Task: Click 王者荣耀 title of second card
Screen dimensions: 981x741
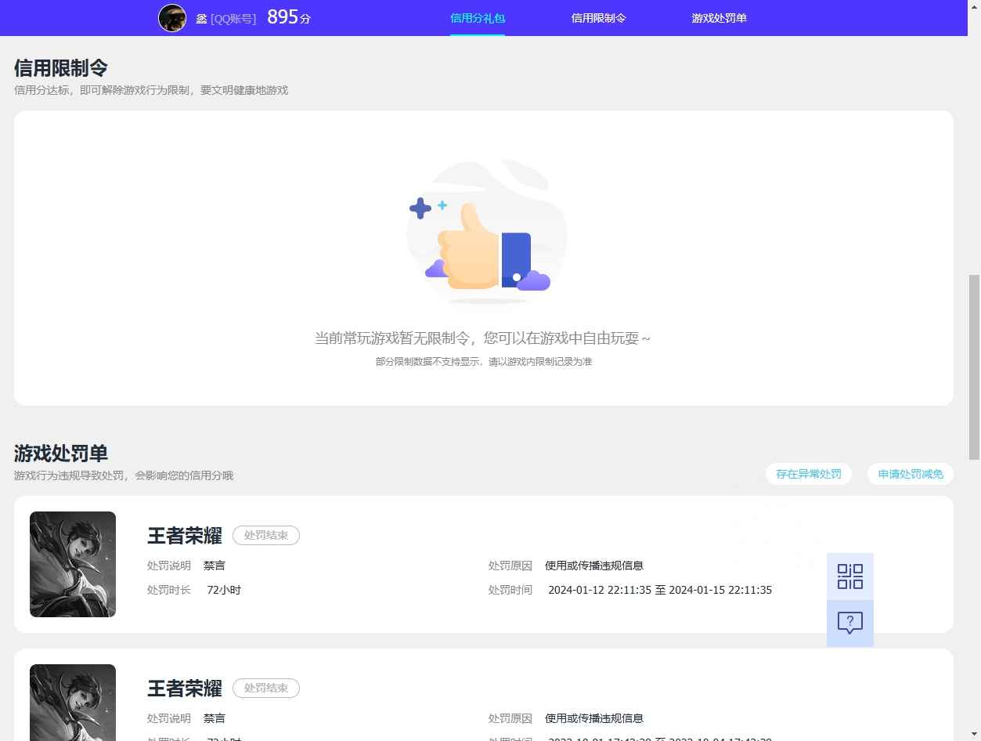Action: pos(185,689)
